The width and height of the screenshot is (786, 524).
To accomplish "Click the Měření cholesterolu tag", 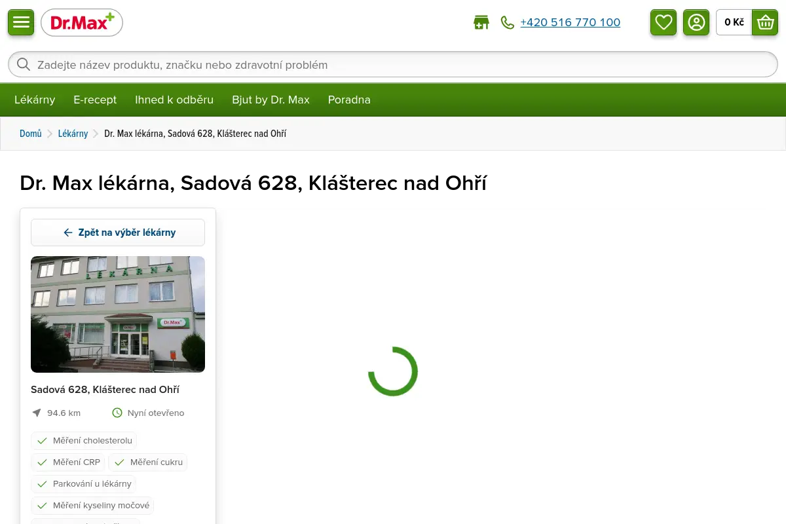I will point(84,441).
